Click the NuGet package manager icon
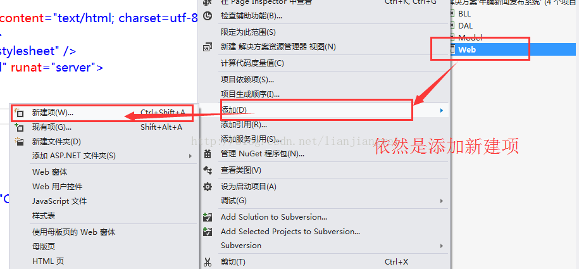 click(208, 154)
